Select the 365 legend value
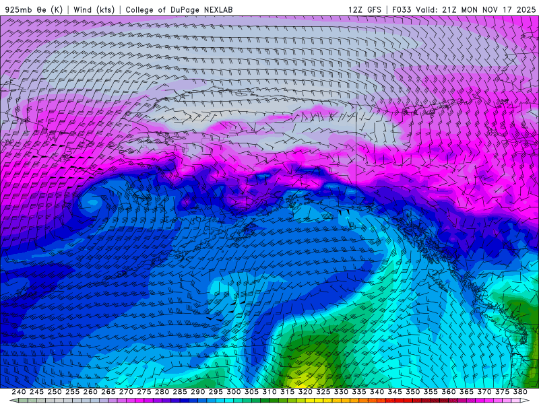This screenshot has width=539, height=404. tap(466, 392)
